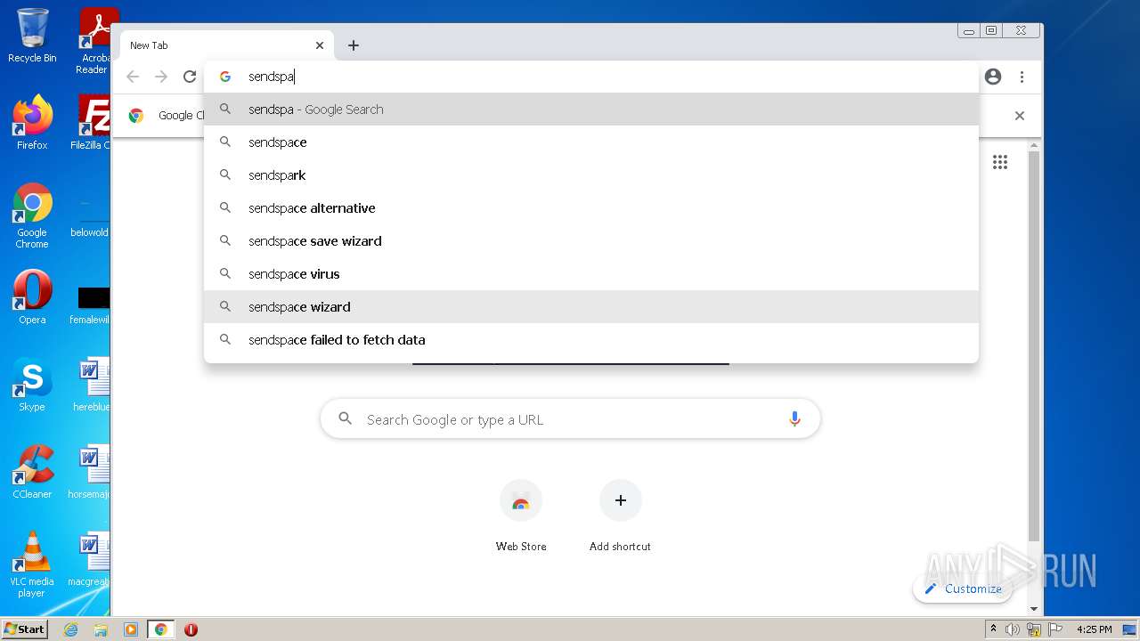The width and height of the screenshot is (1140, 641).
Task: Click the browser back arrow
Action: (133, 77)
